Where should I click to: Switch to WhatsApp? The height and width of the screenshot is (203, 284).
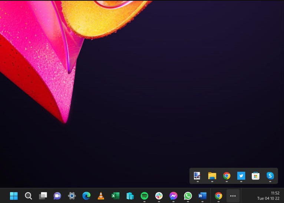pyautogui.click(x=188, y=196)
